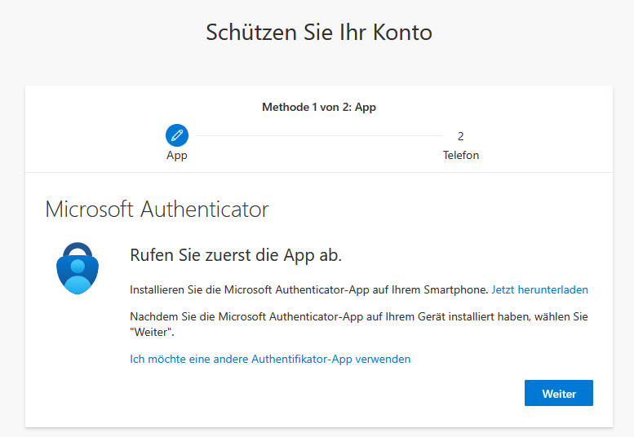Select step number 2 indicator
The image size is (634, 437).
460,136
